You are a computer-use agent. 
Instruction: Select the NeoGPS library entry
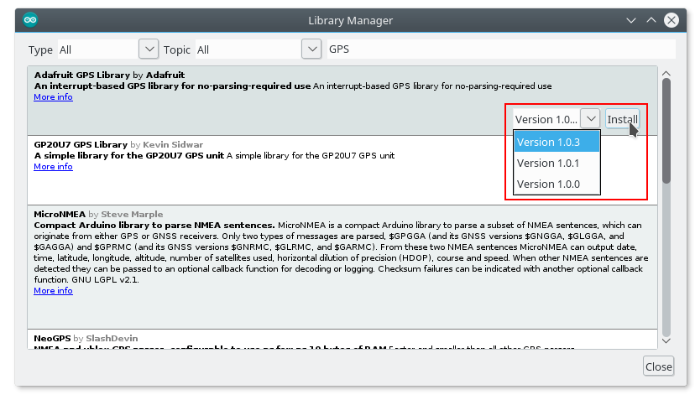(x=336, y=339)
